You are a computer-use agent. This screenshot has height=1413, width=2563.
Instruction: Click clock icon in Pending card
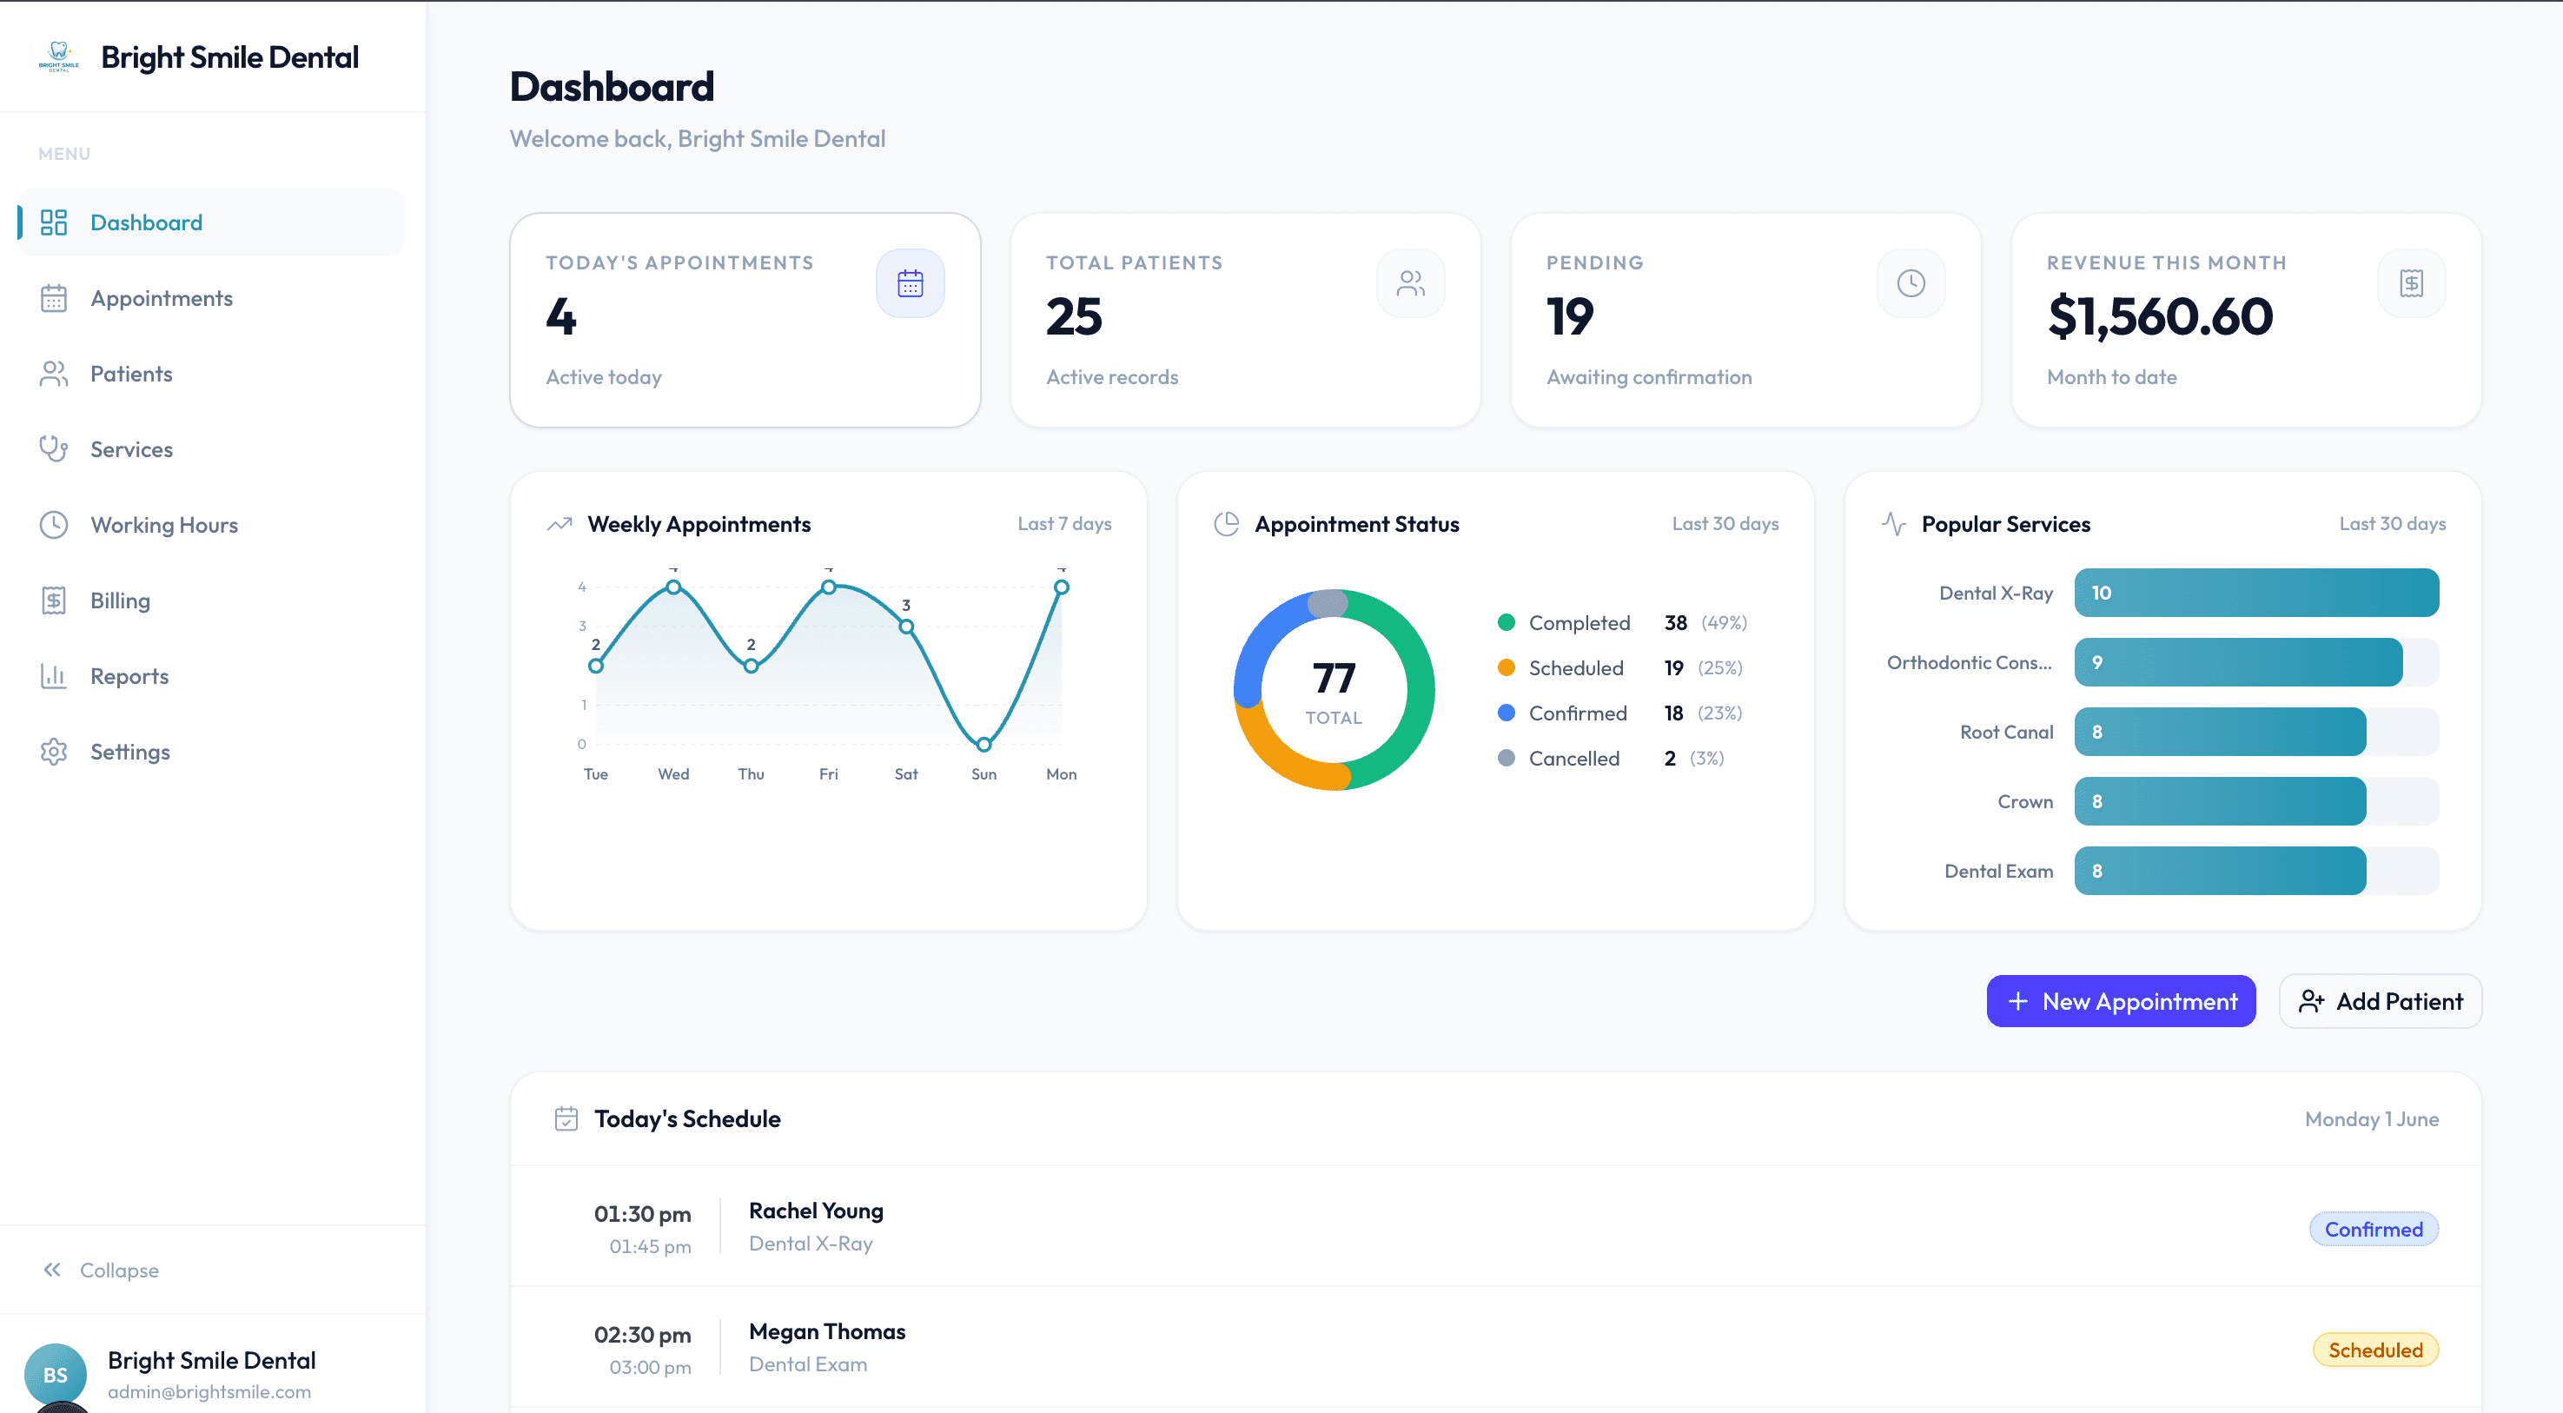[x=1911, y=283]
